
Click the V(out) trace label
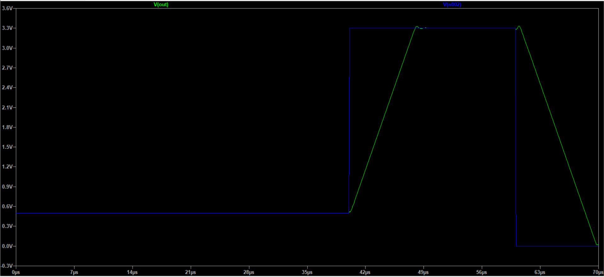tap(161, 4)
